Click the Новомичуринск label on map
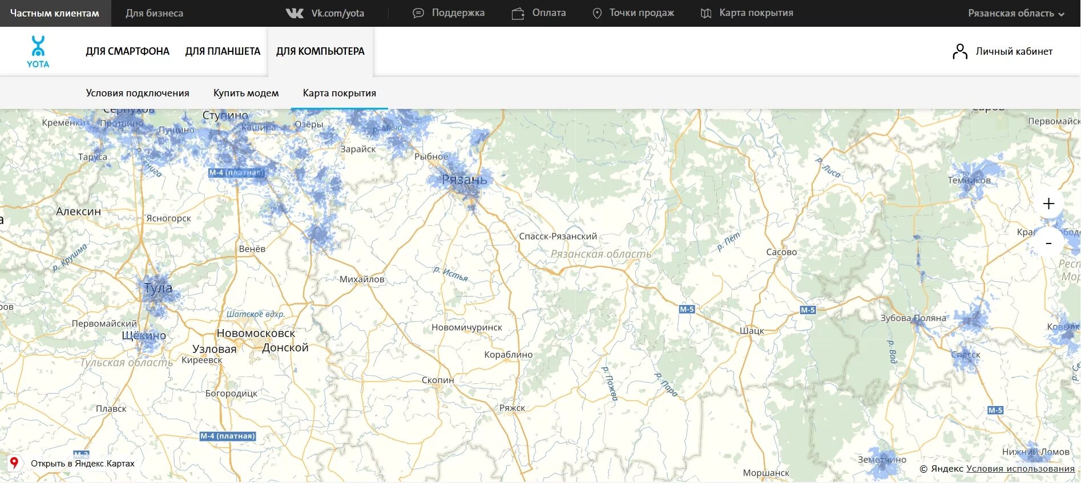 coord(467,327)
